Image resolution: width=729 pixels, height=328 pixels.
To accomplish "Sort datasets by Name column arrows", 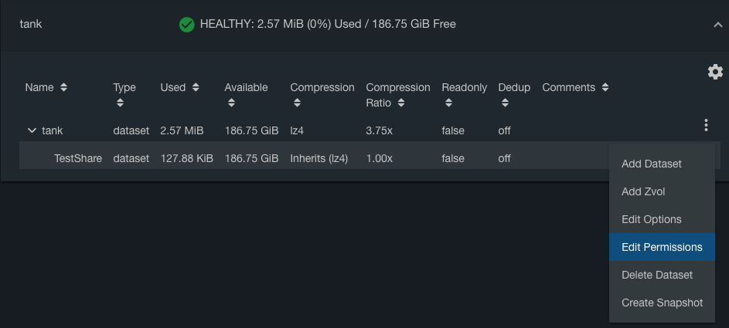I will pyautogui.click(x=63, y=88).
